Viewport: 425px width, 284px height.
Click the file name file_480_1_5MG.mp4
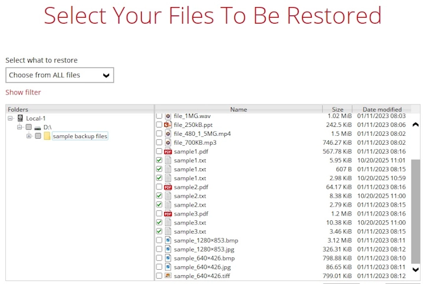(x=202, y=133)
